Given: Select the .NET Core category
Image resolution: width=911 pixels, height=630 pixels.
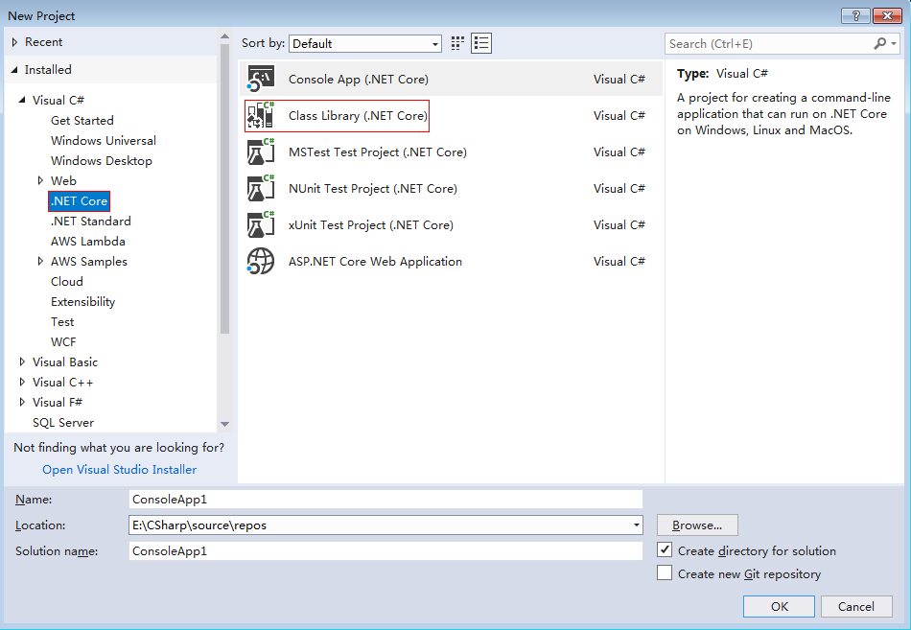Looking at the screenshot, I should (79, 201).
